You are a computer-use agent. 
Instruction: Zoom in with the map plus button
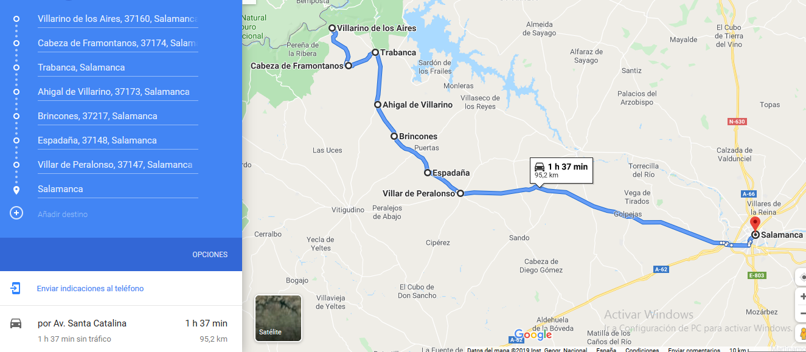[802, 297]
